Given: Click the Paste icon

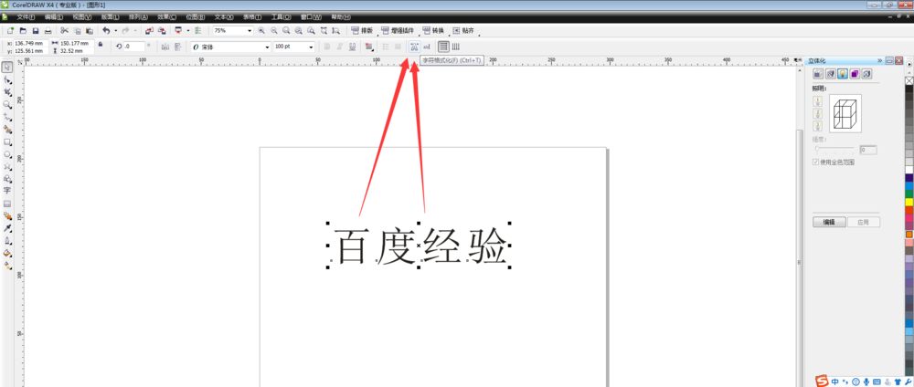Looking at the screenshot, I should [90, 30].
